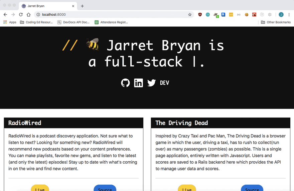Open the brackets (n) extension
The image size is (294, 191).
[239, 14]
